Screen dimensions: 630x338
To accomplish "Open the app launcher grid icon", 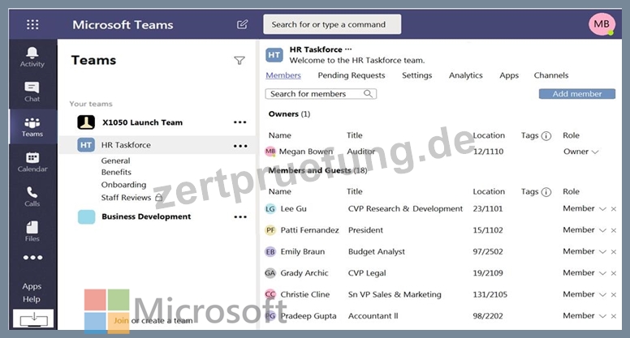I will 32,24.
